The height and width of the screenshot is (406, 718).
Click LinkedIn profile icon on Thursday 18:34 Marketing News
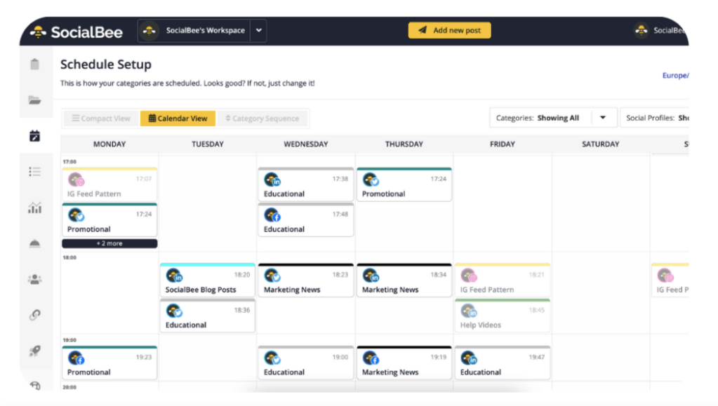pyautogui.click(x=371, y=276)
